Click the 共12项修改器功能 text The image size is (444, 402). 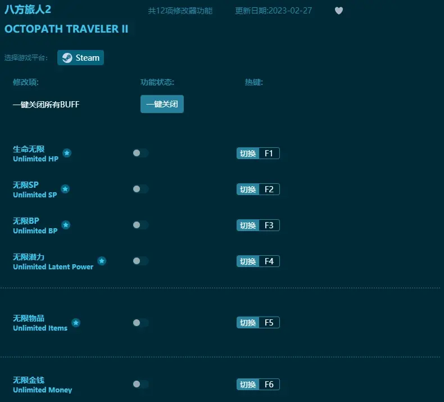[180, 11]
